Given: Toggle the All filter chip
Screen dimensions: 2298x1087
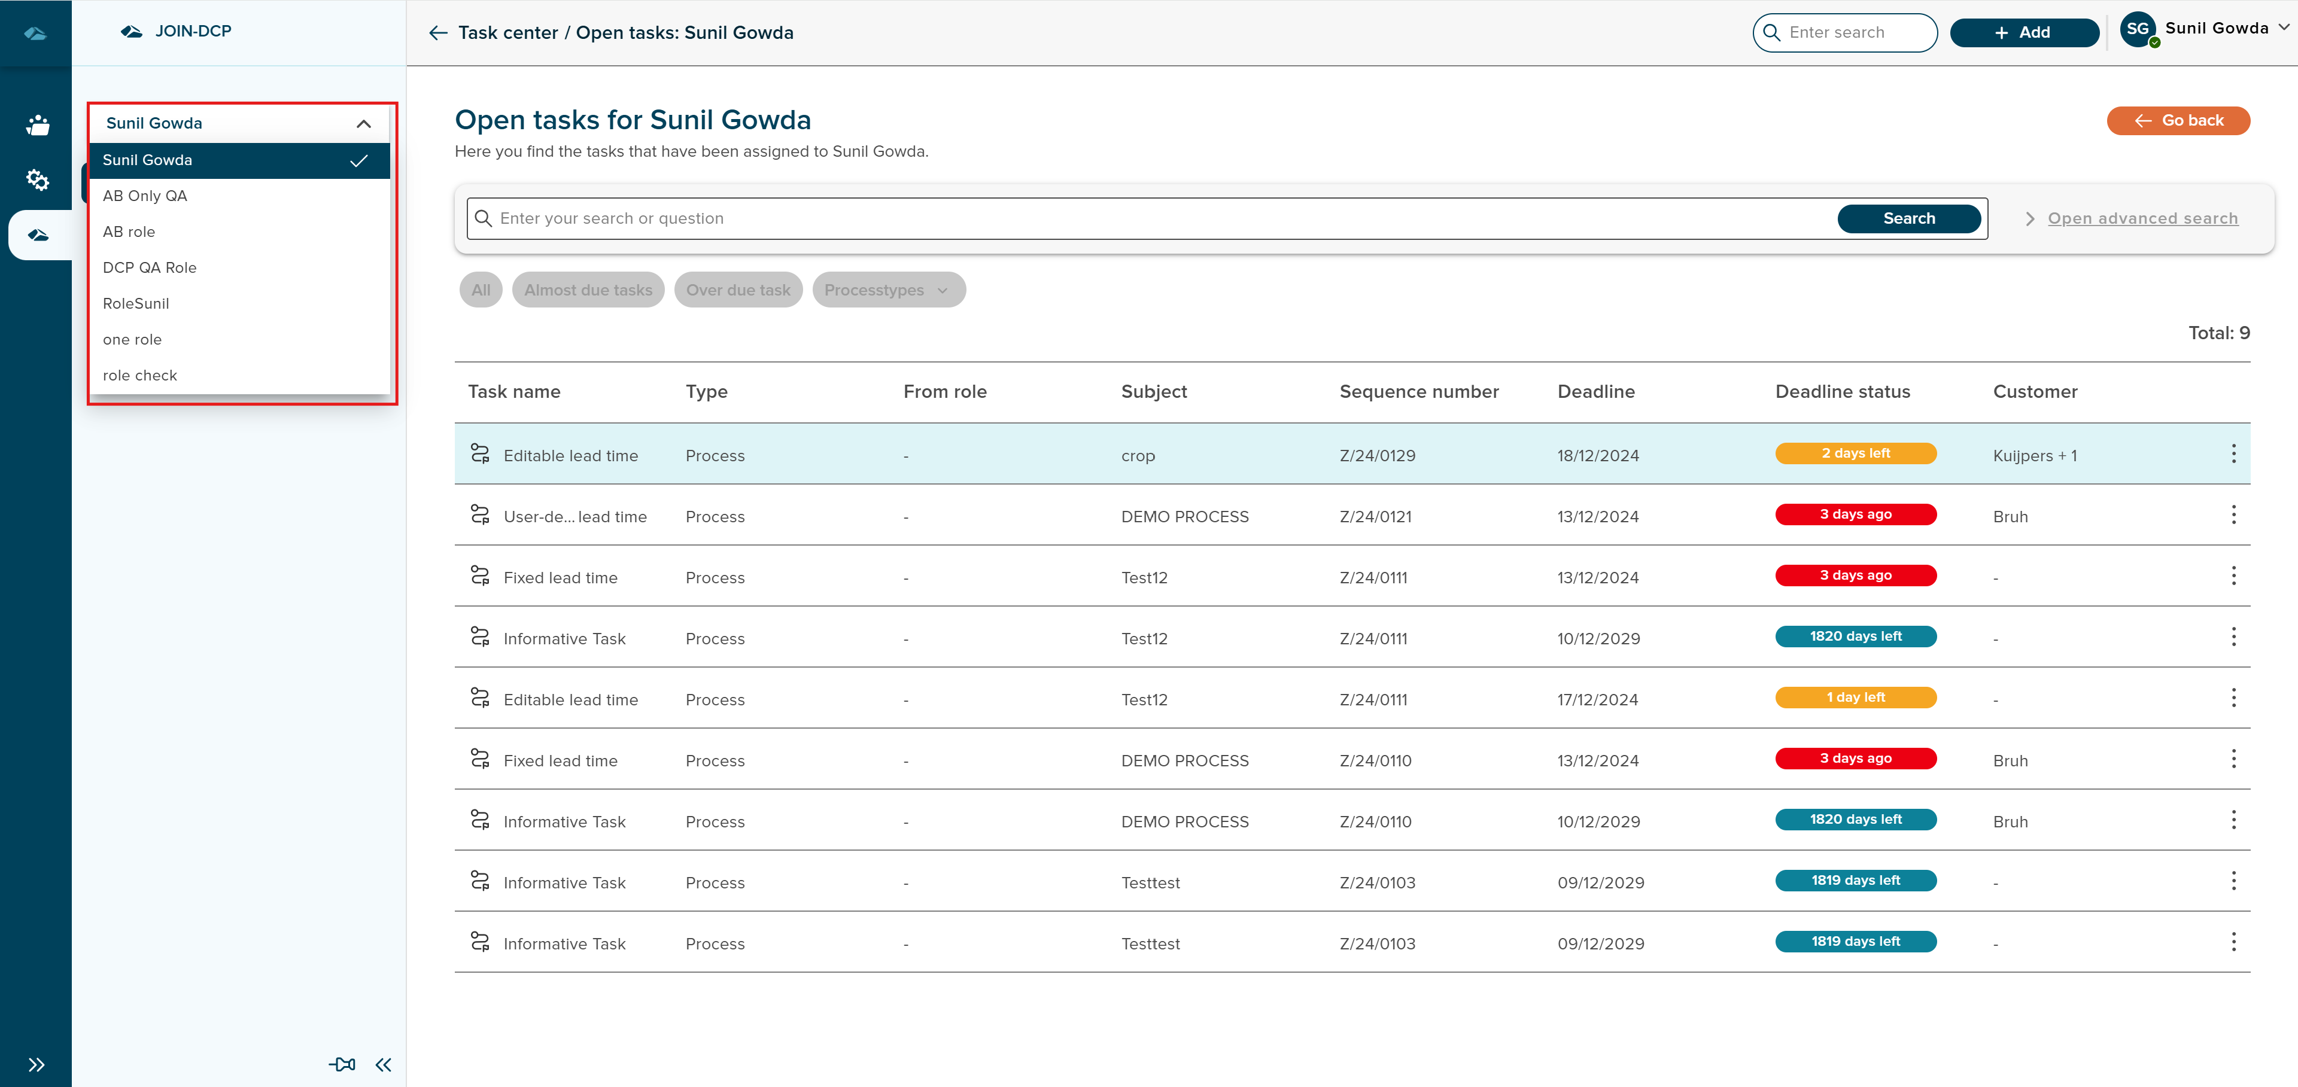Looking at the screenshot, I should (x=481, y=290).
